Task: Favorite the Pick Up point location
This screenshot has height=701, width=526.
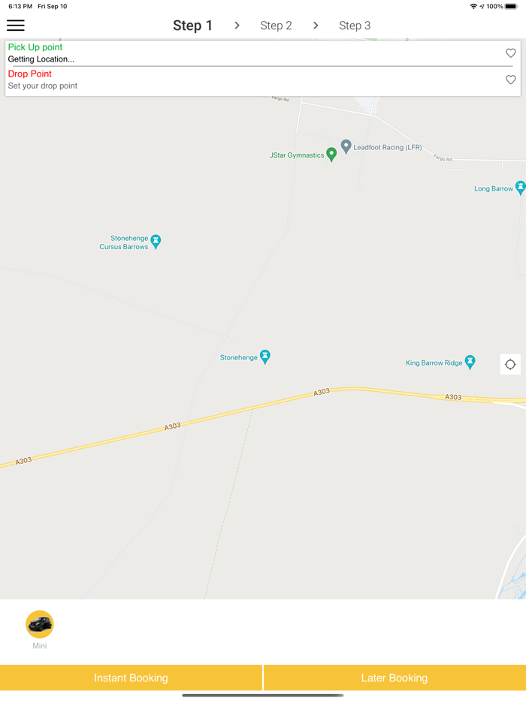Action: click(x=510, y=53)
